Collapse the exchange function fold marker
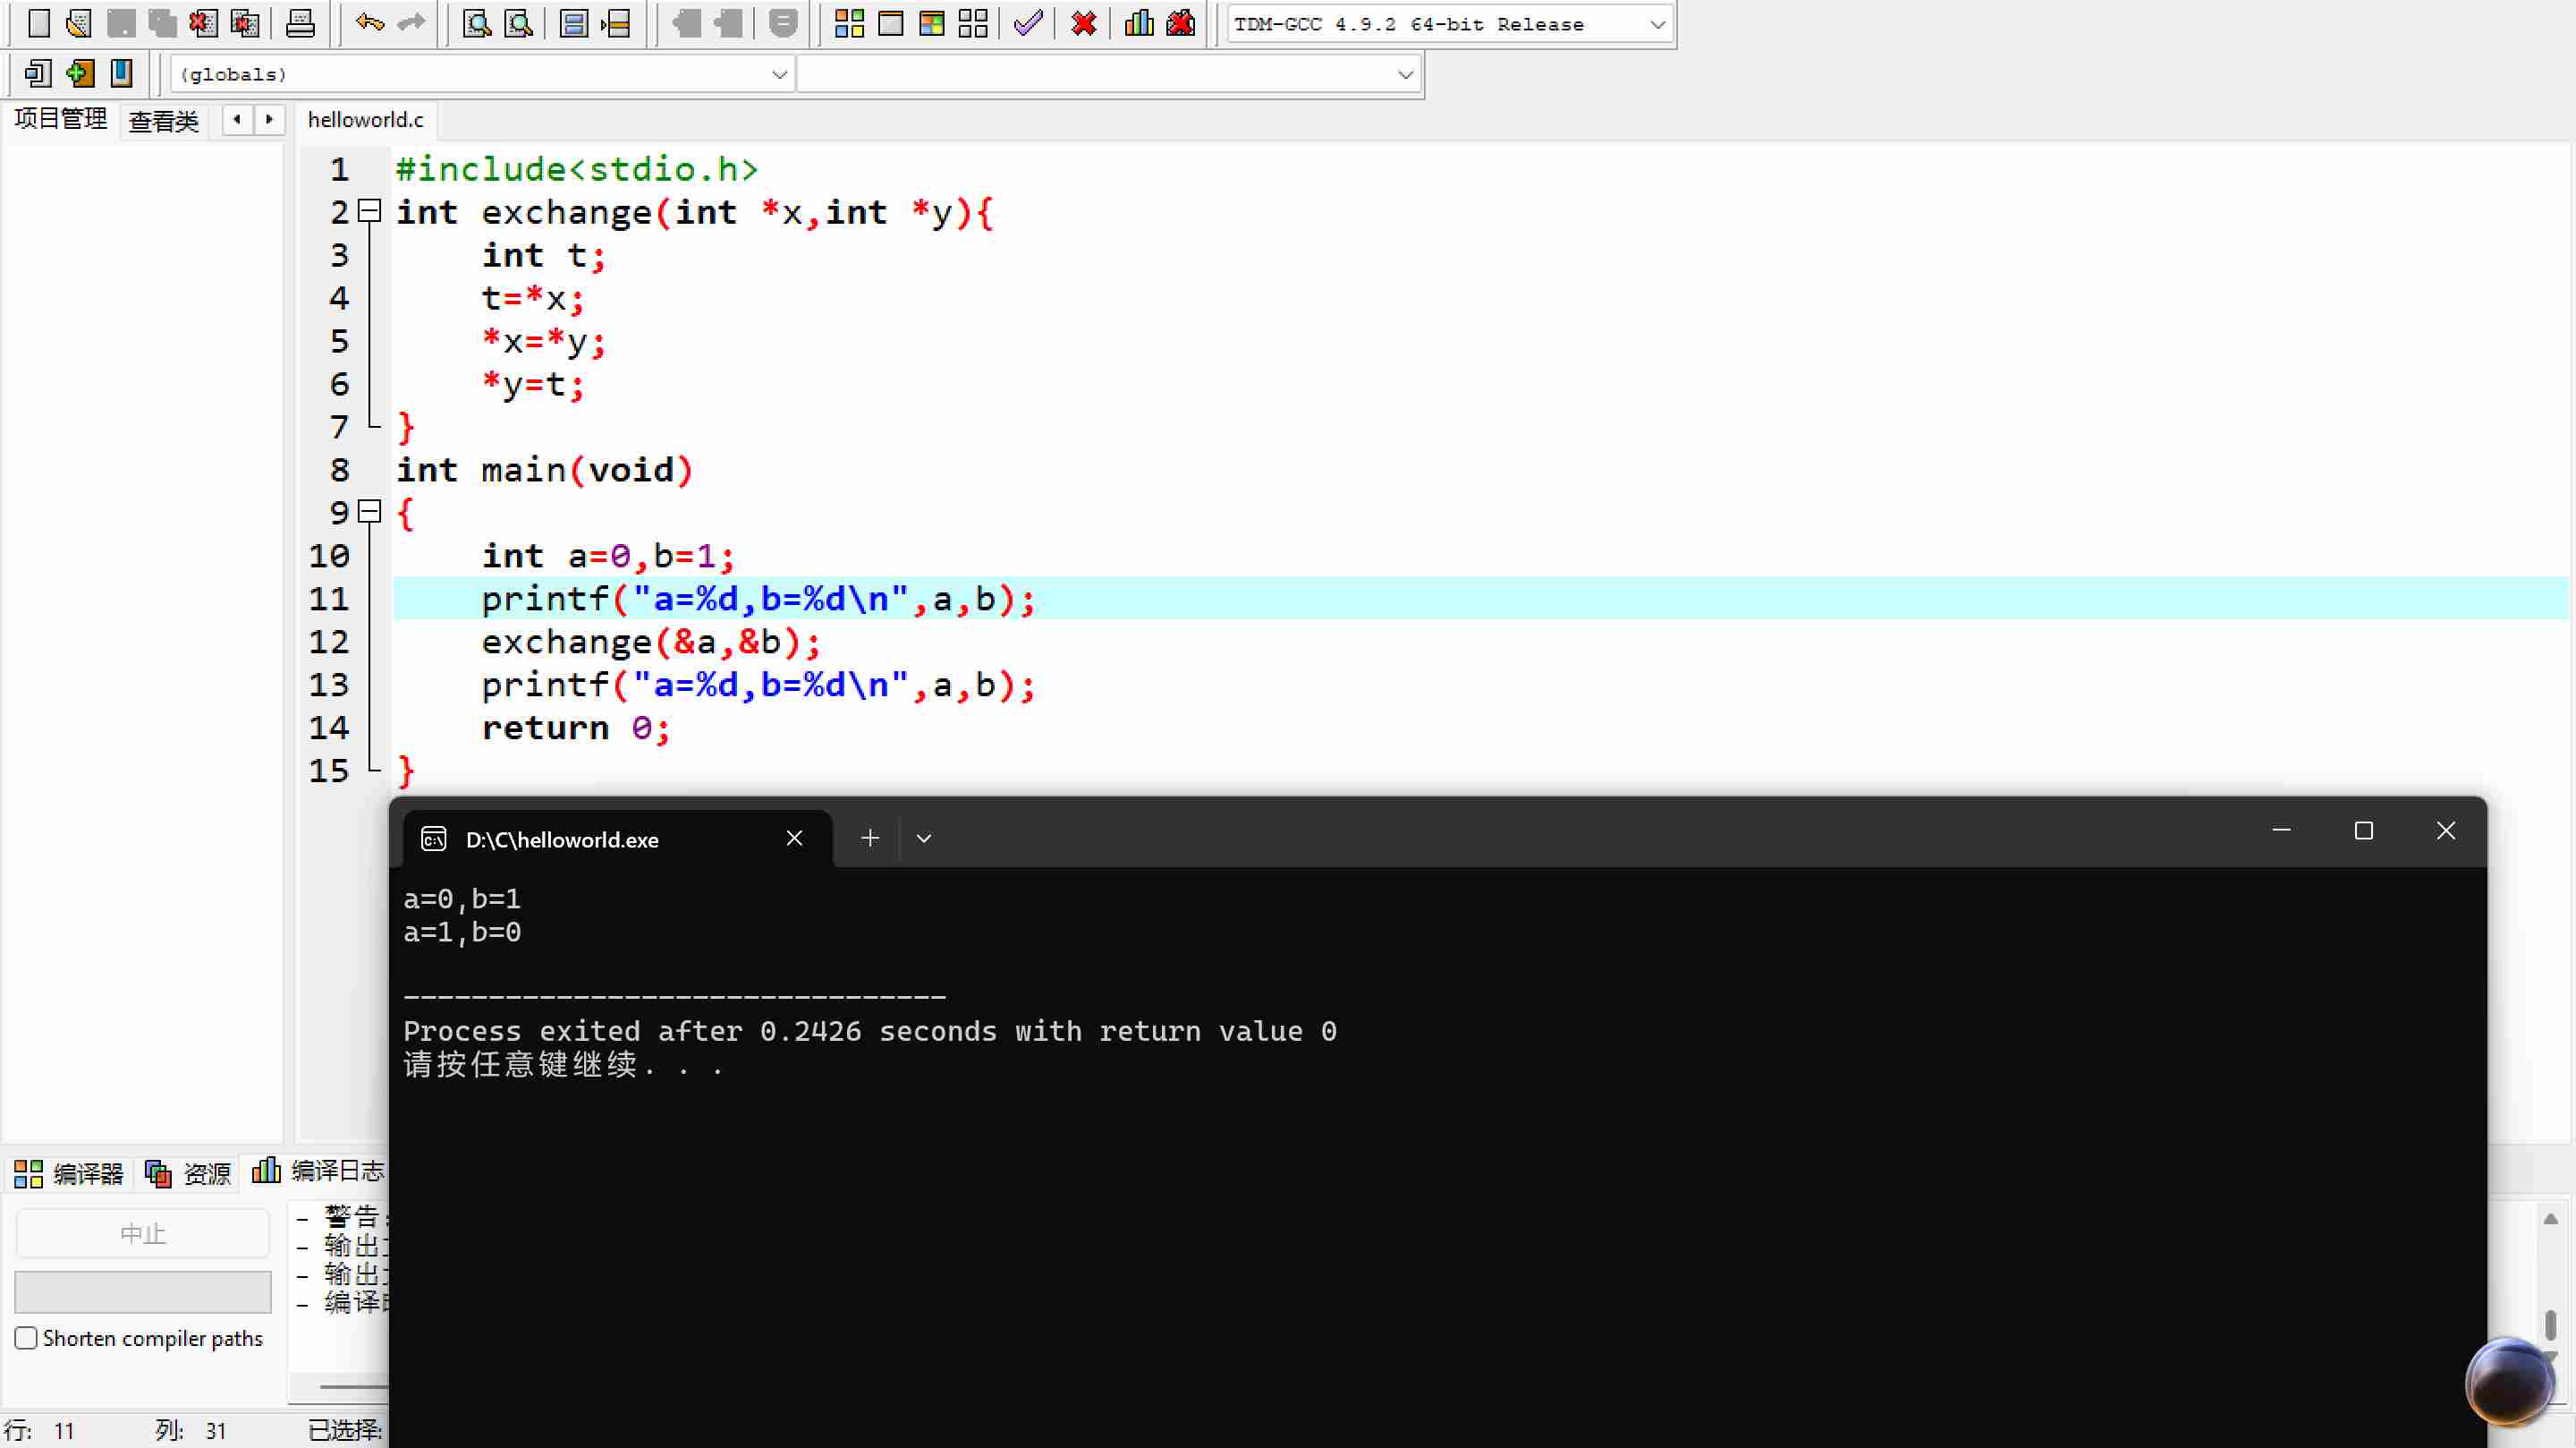This screenshot has width=2576, height=1448. (370, 211)
